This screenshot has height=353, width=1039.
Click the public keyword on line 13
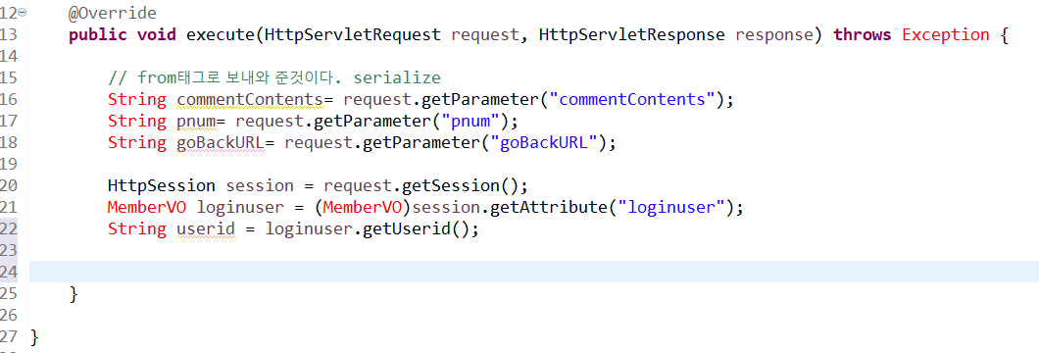tap(98, 34)
